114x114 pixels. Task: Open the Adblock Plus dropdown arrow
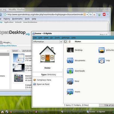(108, 15)
